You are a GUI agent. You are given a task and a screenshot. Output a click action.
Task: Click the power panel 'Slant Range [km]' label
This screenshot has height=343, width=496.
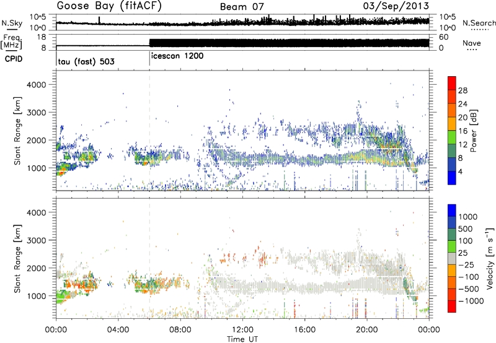[17, 131]
